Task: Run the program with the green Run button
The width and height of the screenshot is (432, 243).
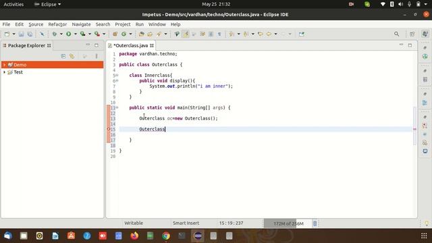Action: pyautogui.click(x=69, y=34)
